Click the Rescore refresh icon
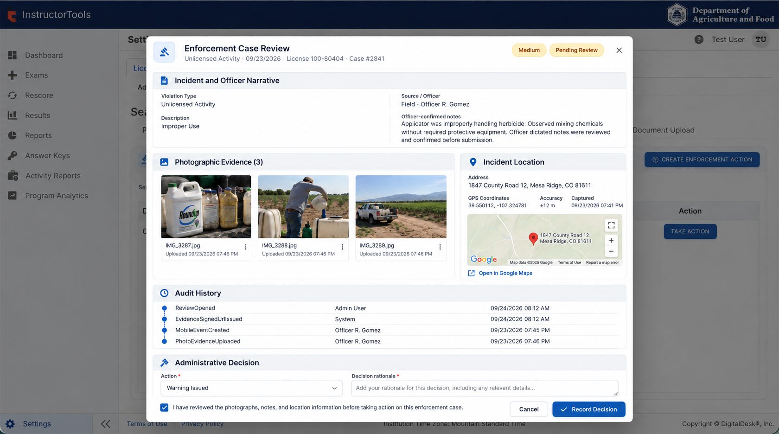 [13, 96]
